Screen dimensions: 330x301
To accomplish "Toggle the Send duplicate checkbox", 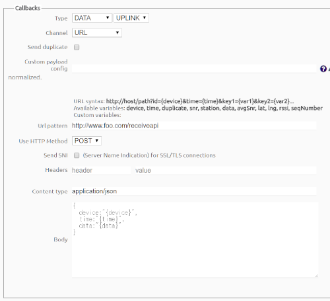I will [77, 47].
